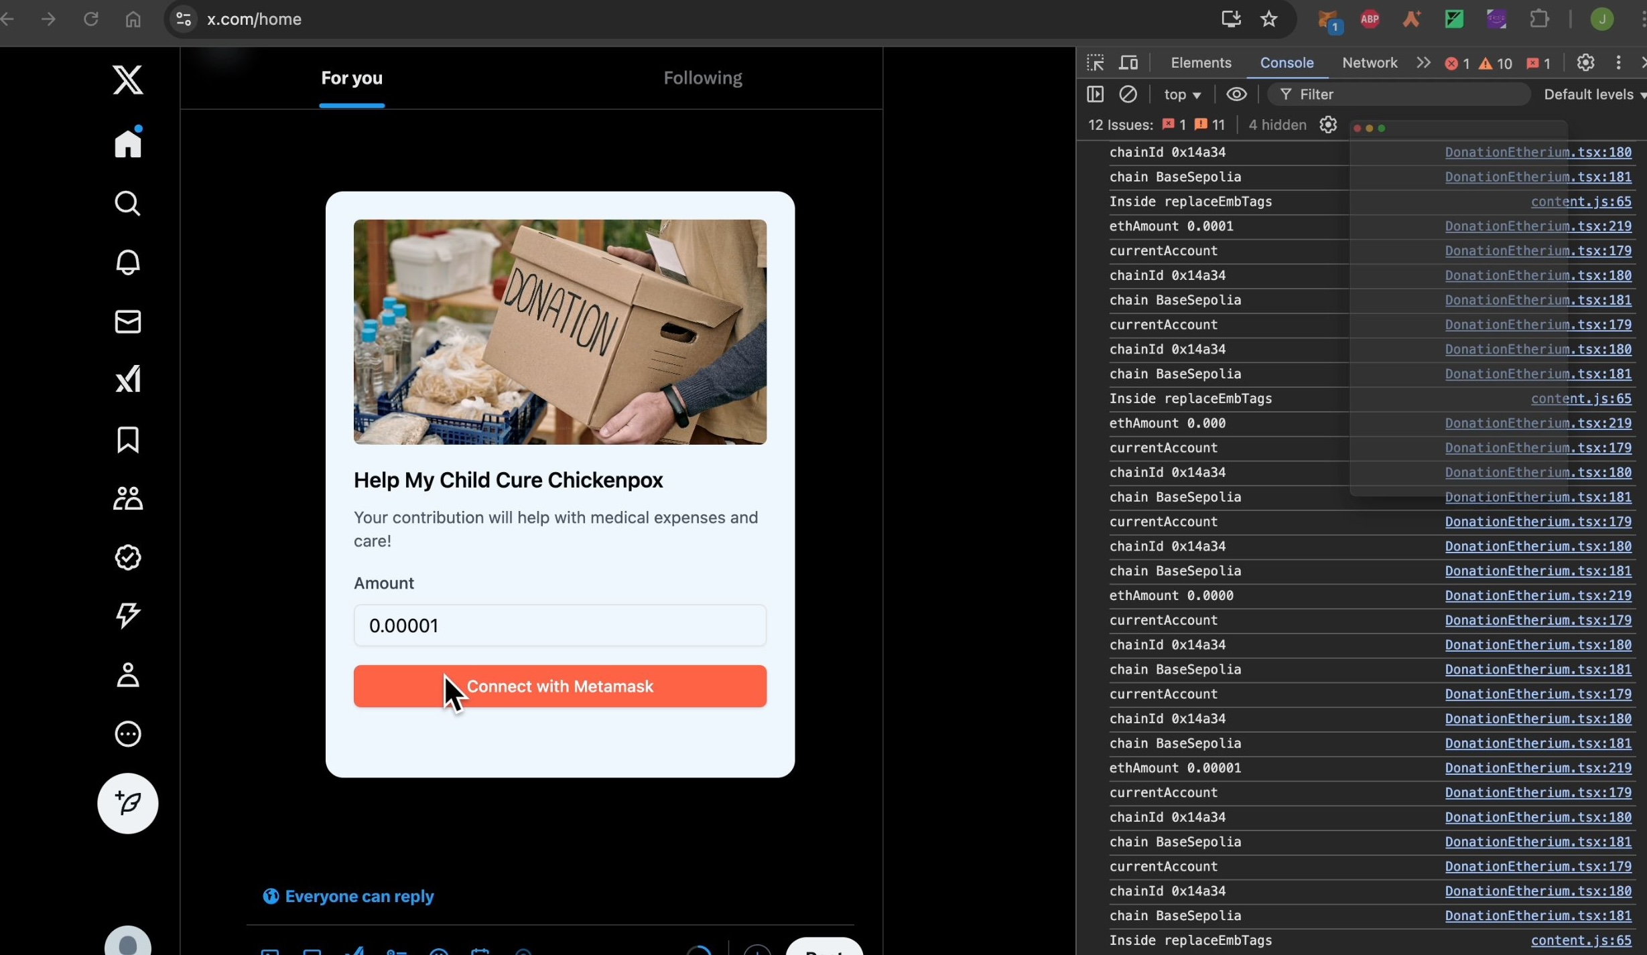Toggle console sidebar panel icon
Image resolution: width=1647 pixels, height=955 pixels.
point(1095,94)
